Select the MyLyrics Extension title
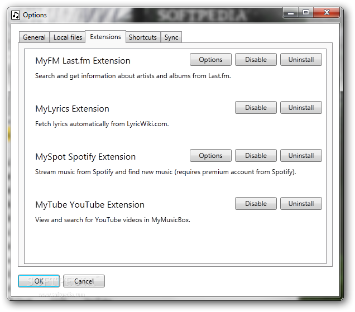 (x=72, y=109)
